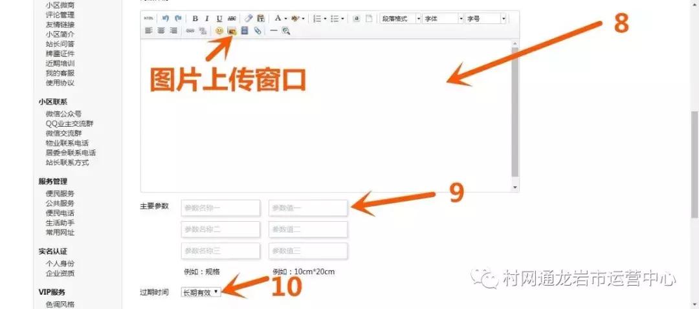
Task: Click the redo arrow in the editor toolbar
Action: click(178, 18)
